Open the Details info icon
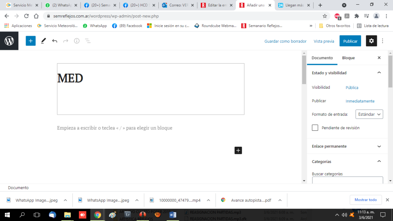Viewport: 393px width, 221px height. (x=77, y=41)
